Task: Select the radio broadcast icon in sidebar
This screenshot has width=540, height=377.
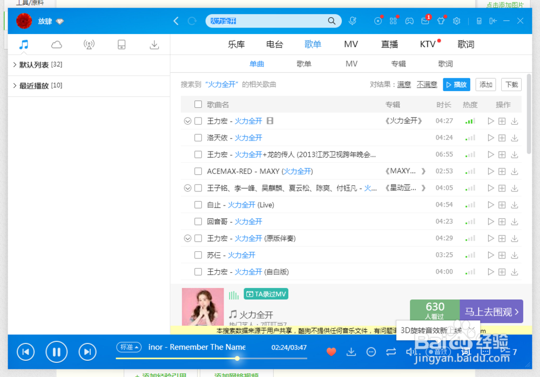Action: click(x=89, y=44)
